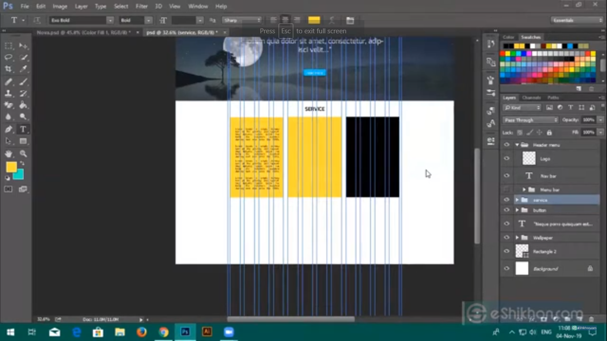Click the center text alignment button
Image resolution: width=607 pixels, height=341 pixels.
284,20
